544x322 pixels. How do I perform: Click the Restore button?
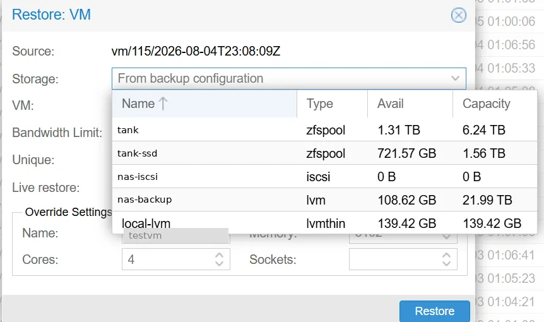click(435, 311)
